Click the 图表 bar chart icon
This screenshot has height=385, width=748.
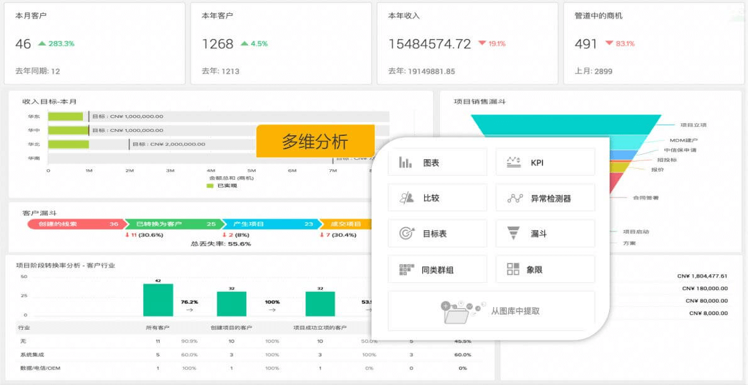[405, 162]
